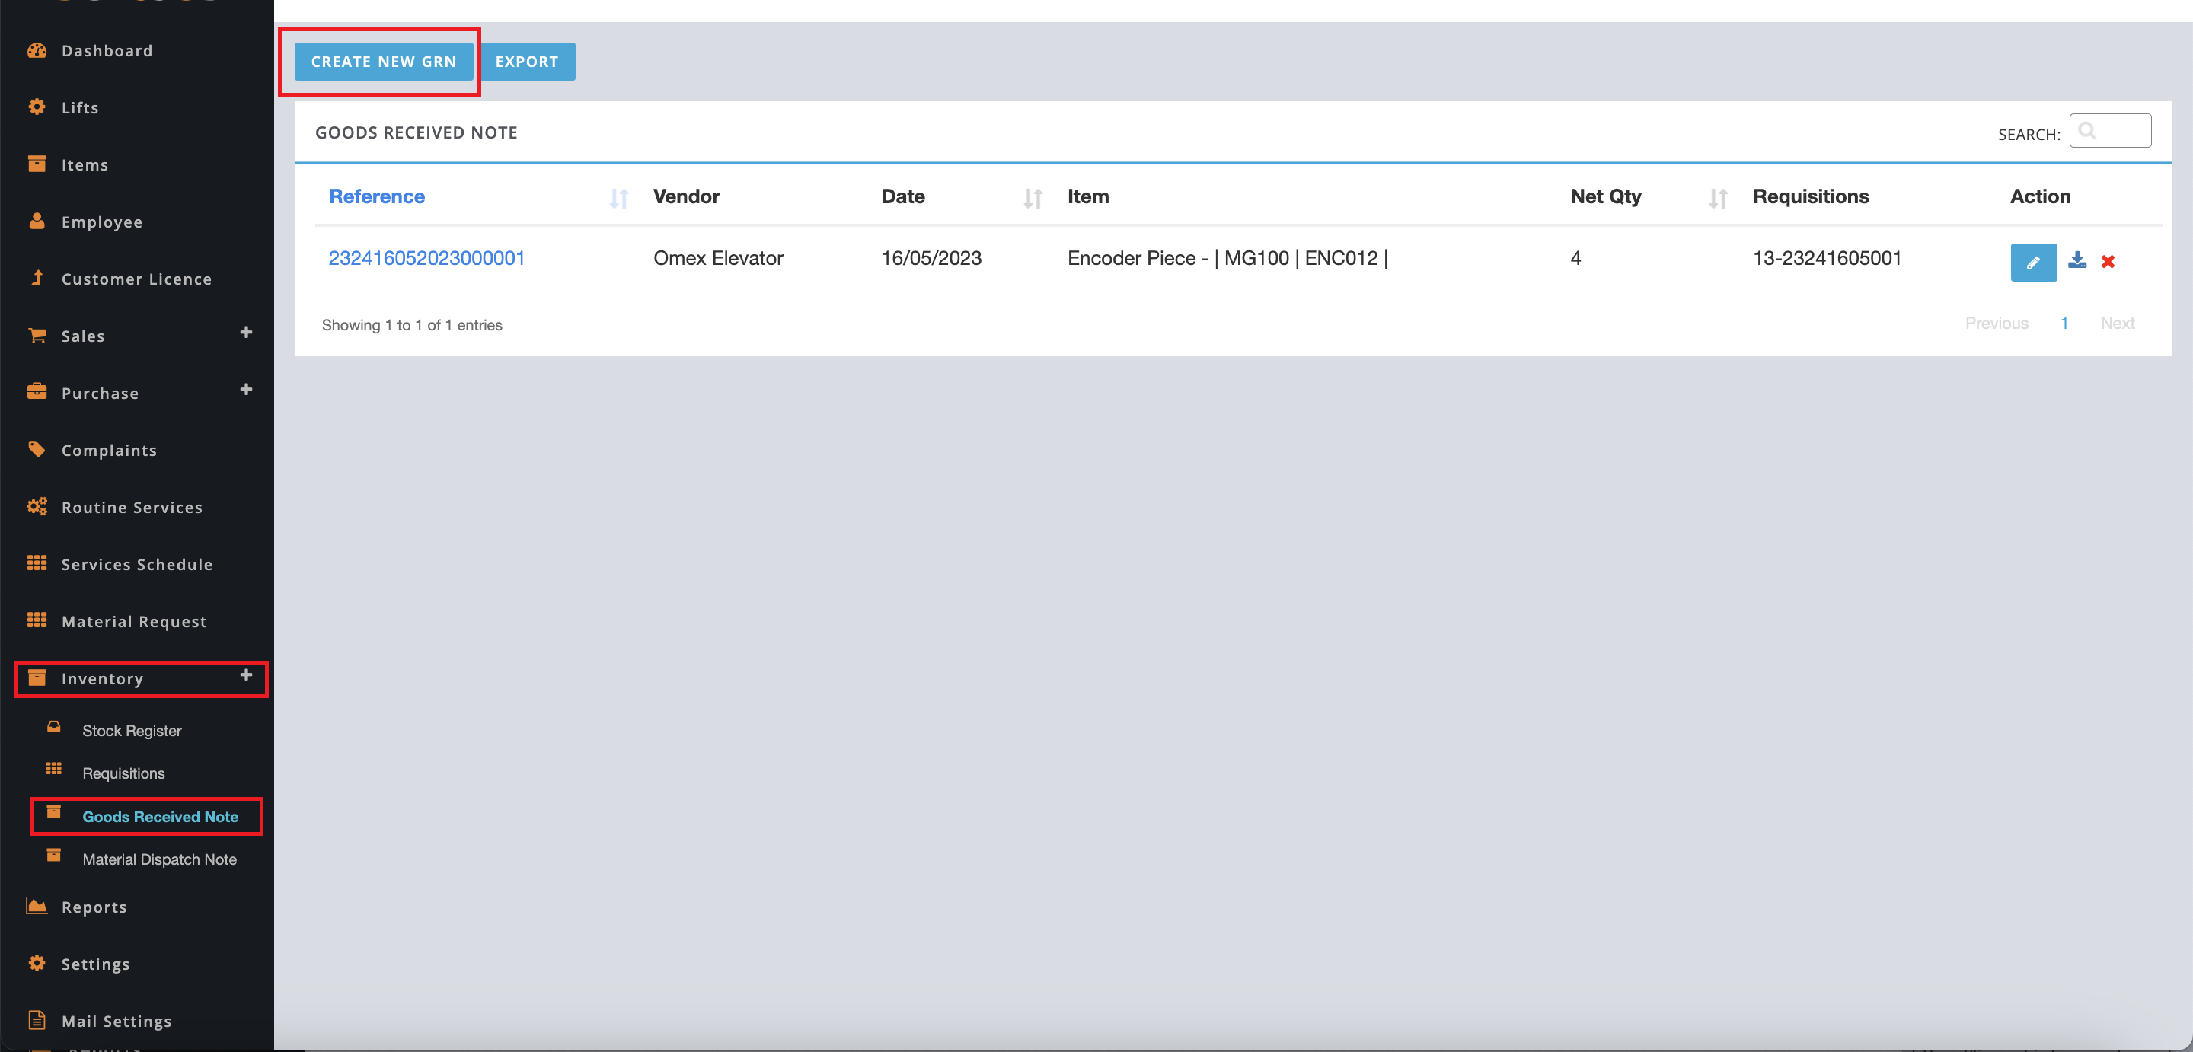Expand the Purchase submenu plus
This screenshot has width=2193, height=1052.
pyautogui.click(x=246, y=389)
